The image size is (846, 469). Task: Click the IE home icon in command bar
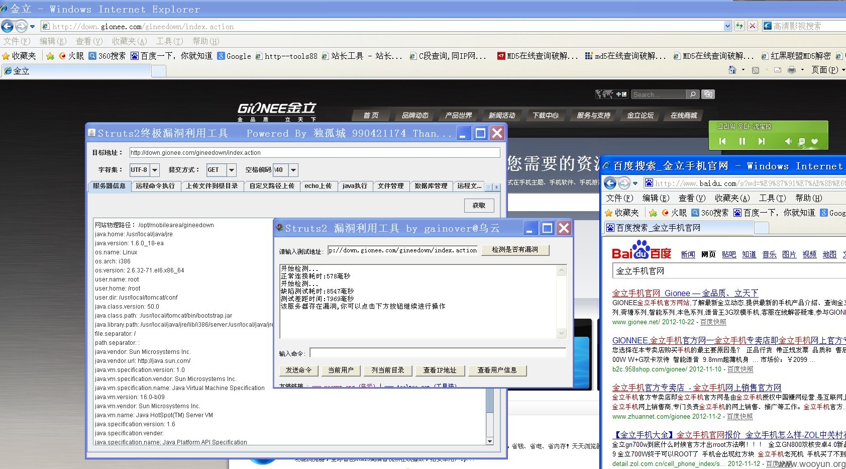(x=732, y=70)
